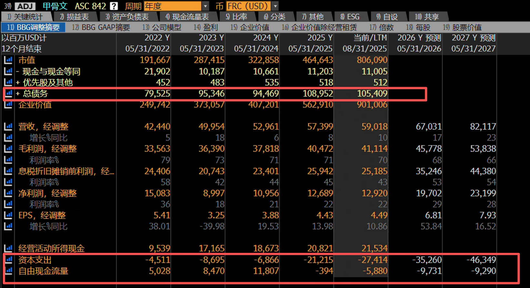Image resolution: width=530 pixels, height=288 pixels.
Task: Open chart icon for 总债务 row
Action: coord(9,94)
